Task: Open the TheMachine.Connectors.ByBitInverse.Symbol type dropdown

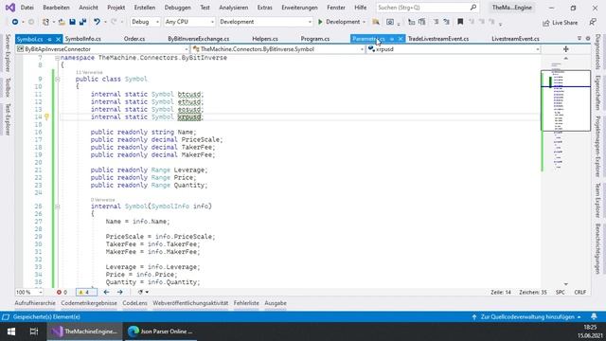Action: tap(277, 49)
